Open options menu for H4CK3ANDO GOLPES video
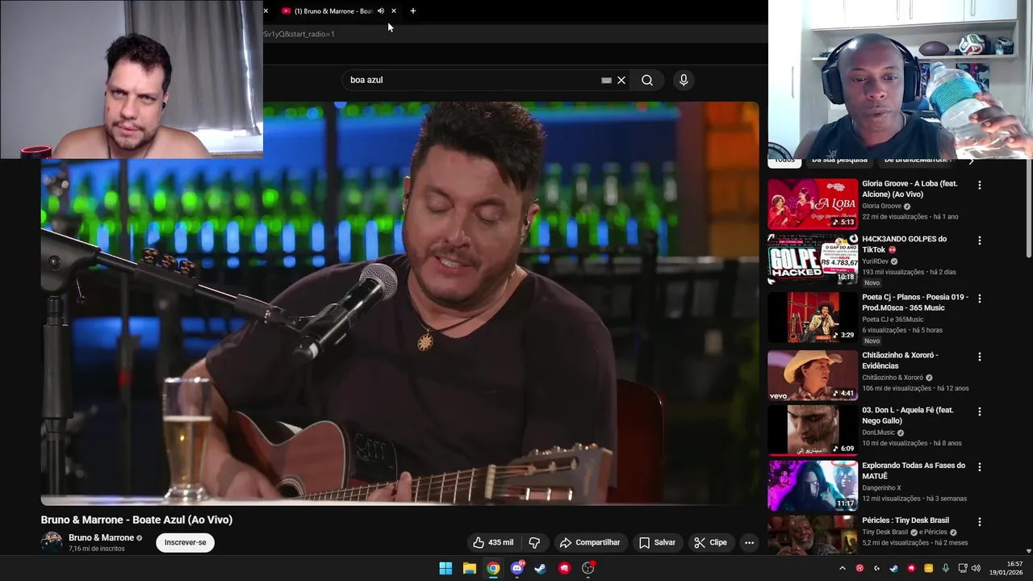 click(x=980, y=240)
